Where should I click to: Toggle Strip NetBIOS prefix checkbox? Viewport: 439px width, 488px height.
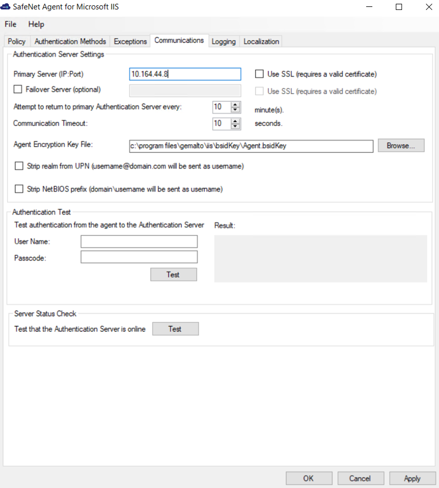[19, 189]
